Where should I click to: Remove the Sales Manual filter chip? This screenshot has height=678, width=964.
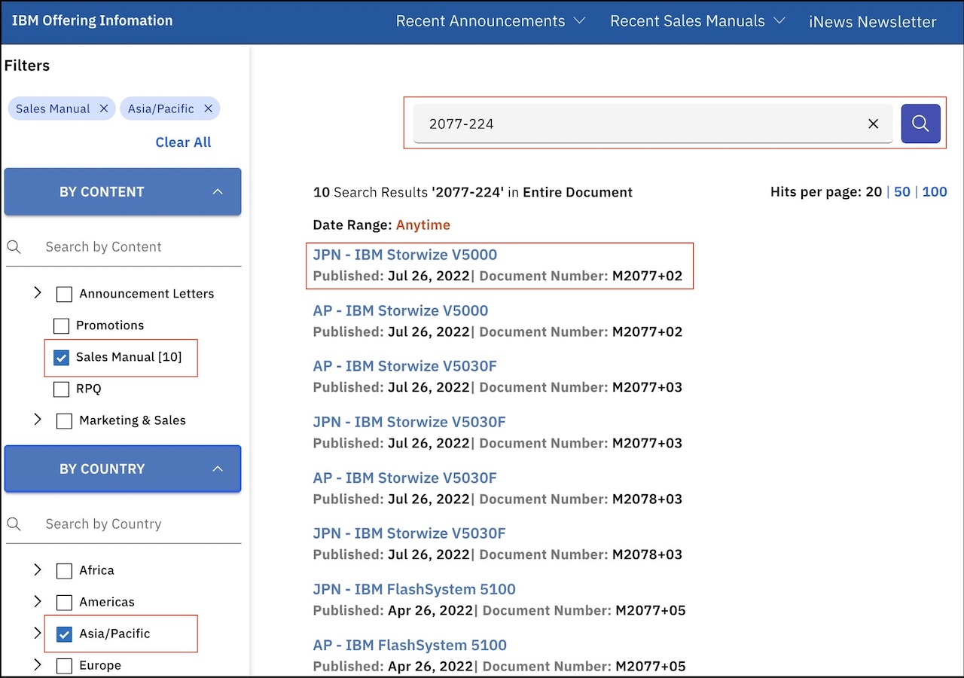(104, 108)
